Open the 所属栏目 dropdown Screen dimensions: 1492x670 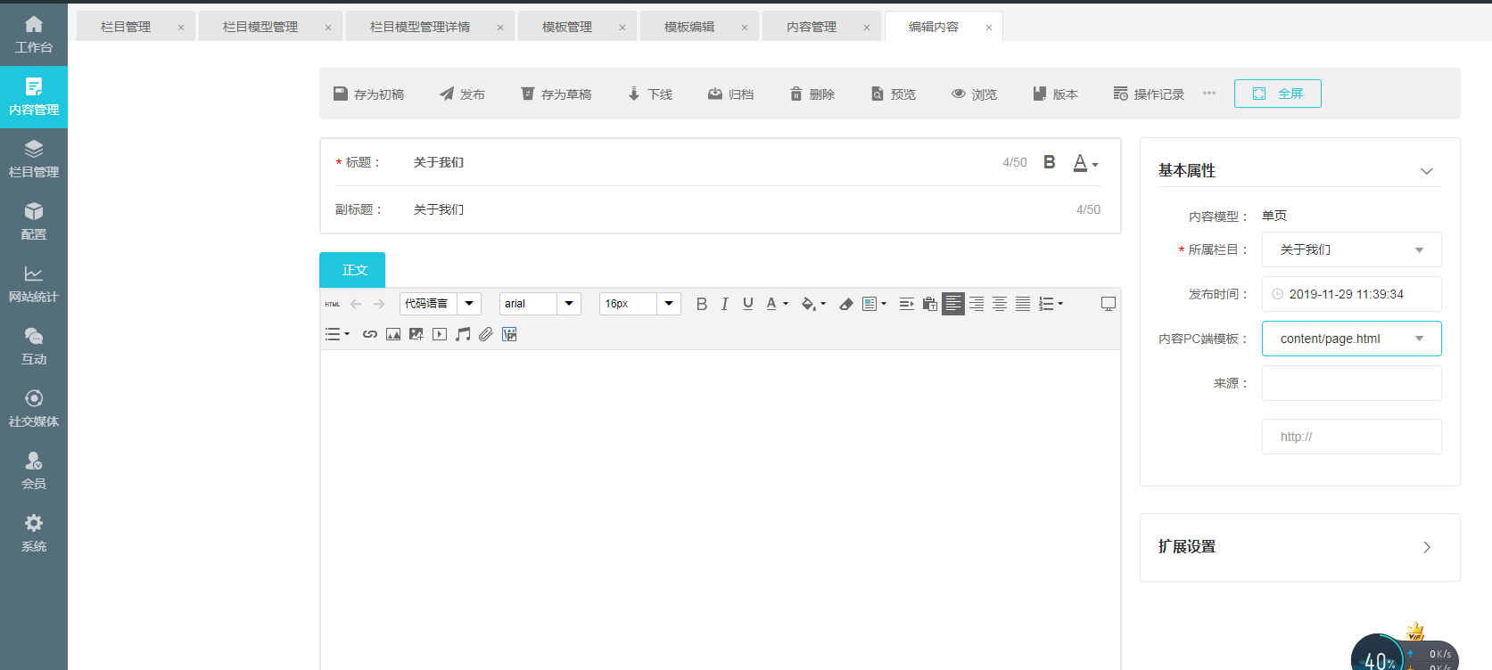(x=1352, y=249)
